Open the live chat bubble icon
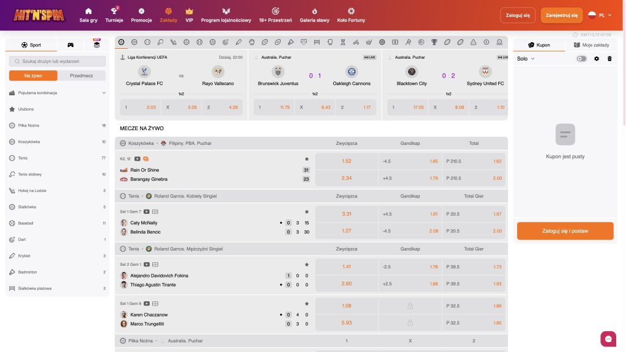The width and height of the screenshot is (626, 352). coord(608,339)
